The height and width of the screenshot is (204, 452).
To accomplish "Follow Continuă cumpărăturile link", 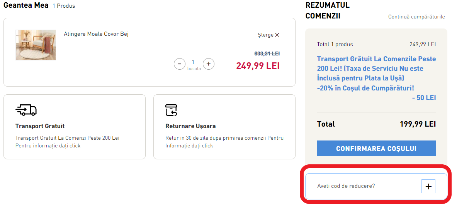I will coord(416,17).
